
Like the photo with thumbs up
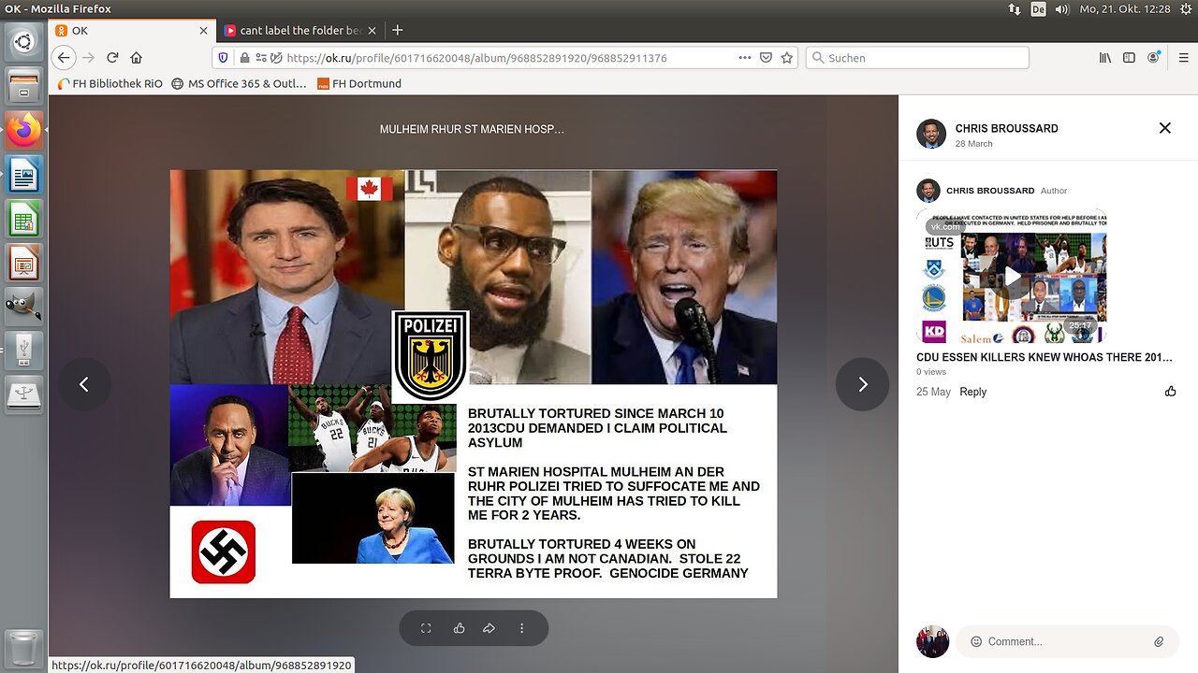[x=459, y=628]
